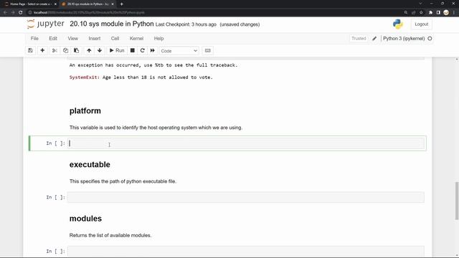Click the 'An exception has occurred' output line
The image size is (459, 258).
point(153,65)
